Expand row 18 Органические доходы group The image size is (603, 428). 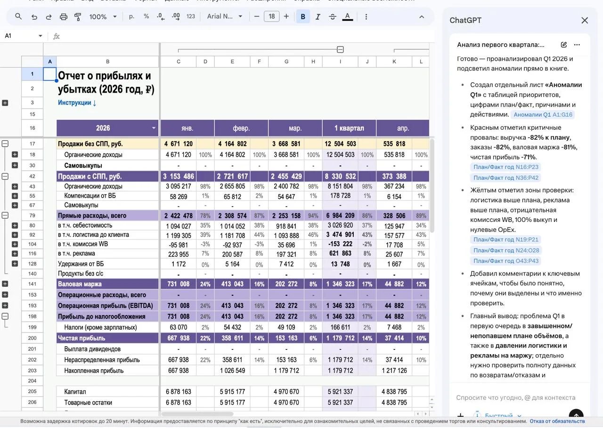tap(15, 155)
